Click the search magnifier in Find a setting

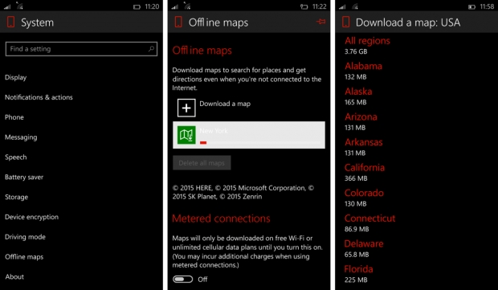coord(151,49)
